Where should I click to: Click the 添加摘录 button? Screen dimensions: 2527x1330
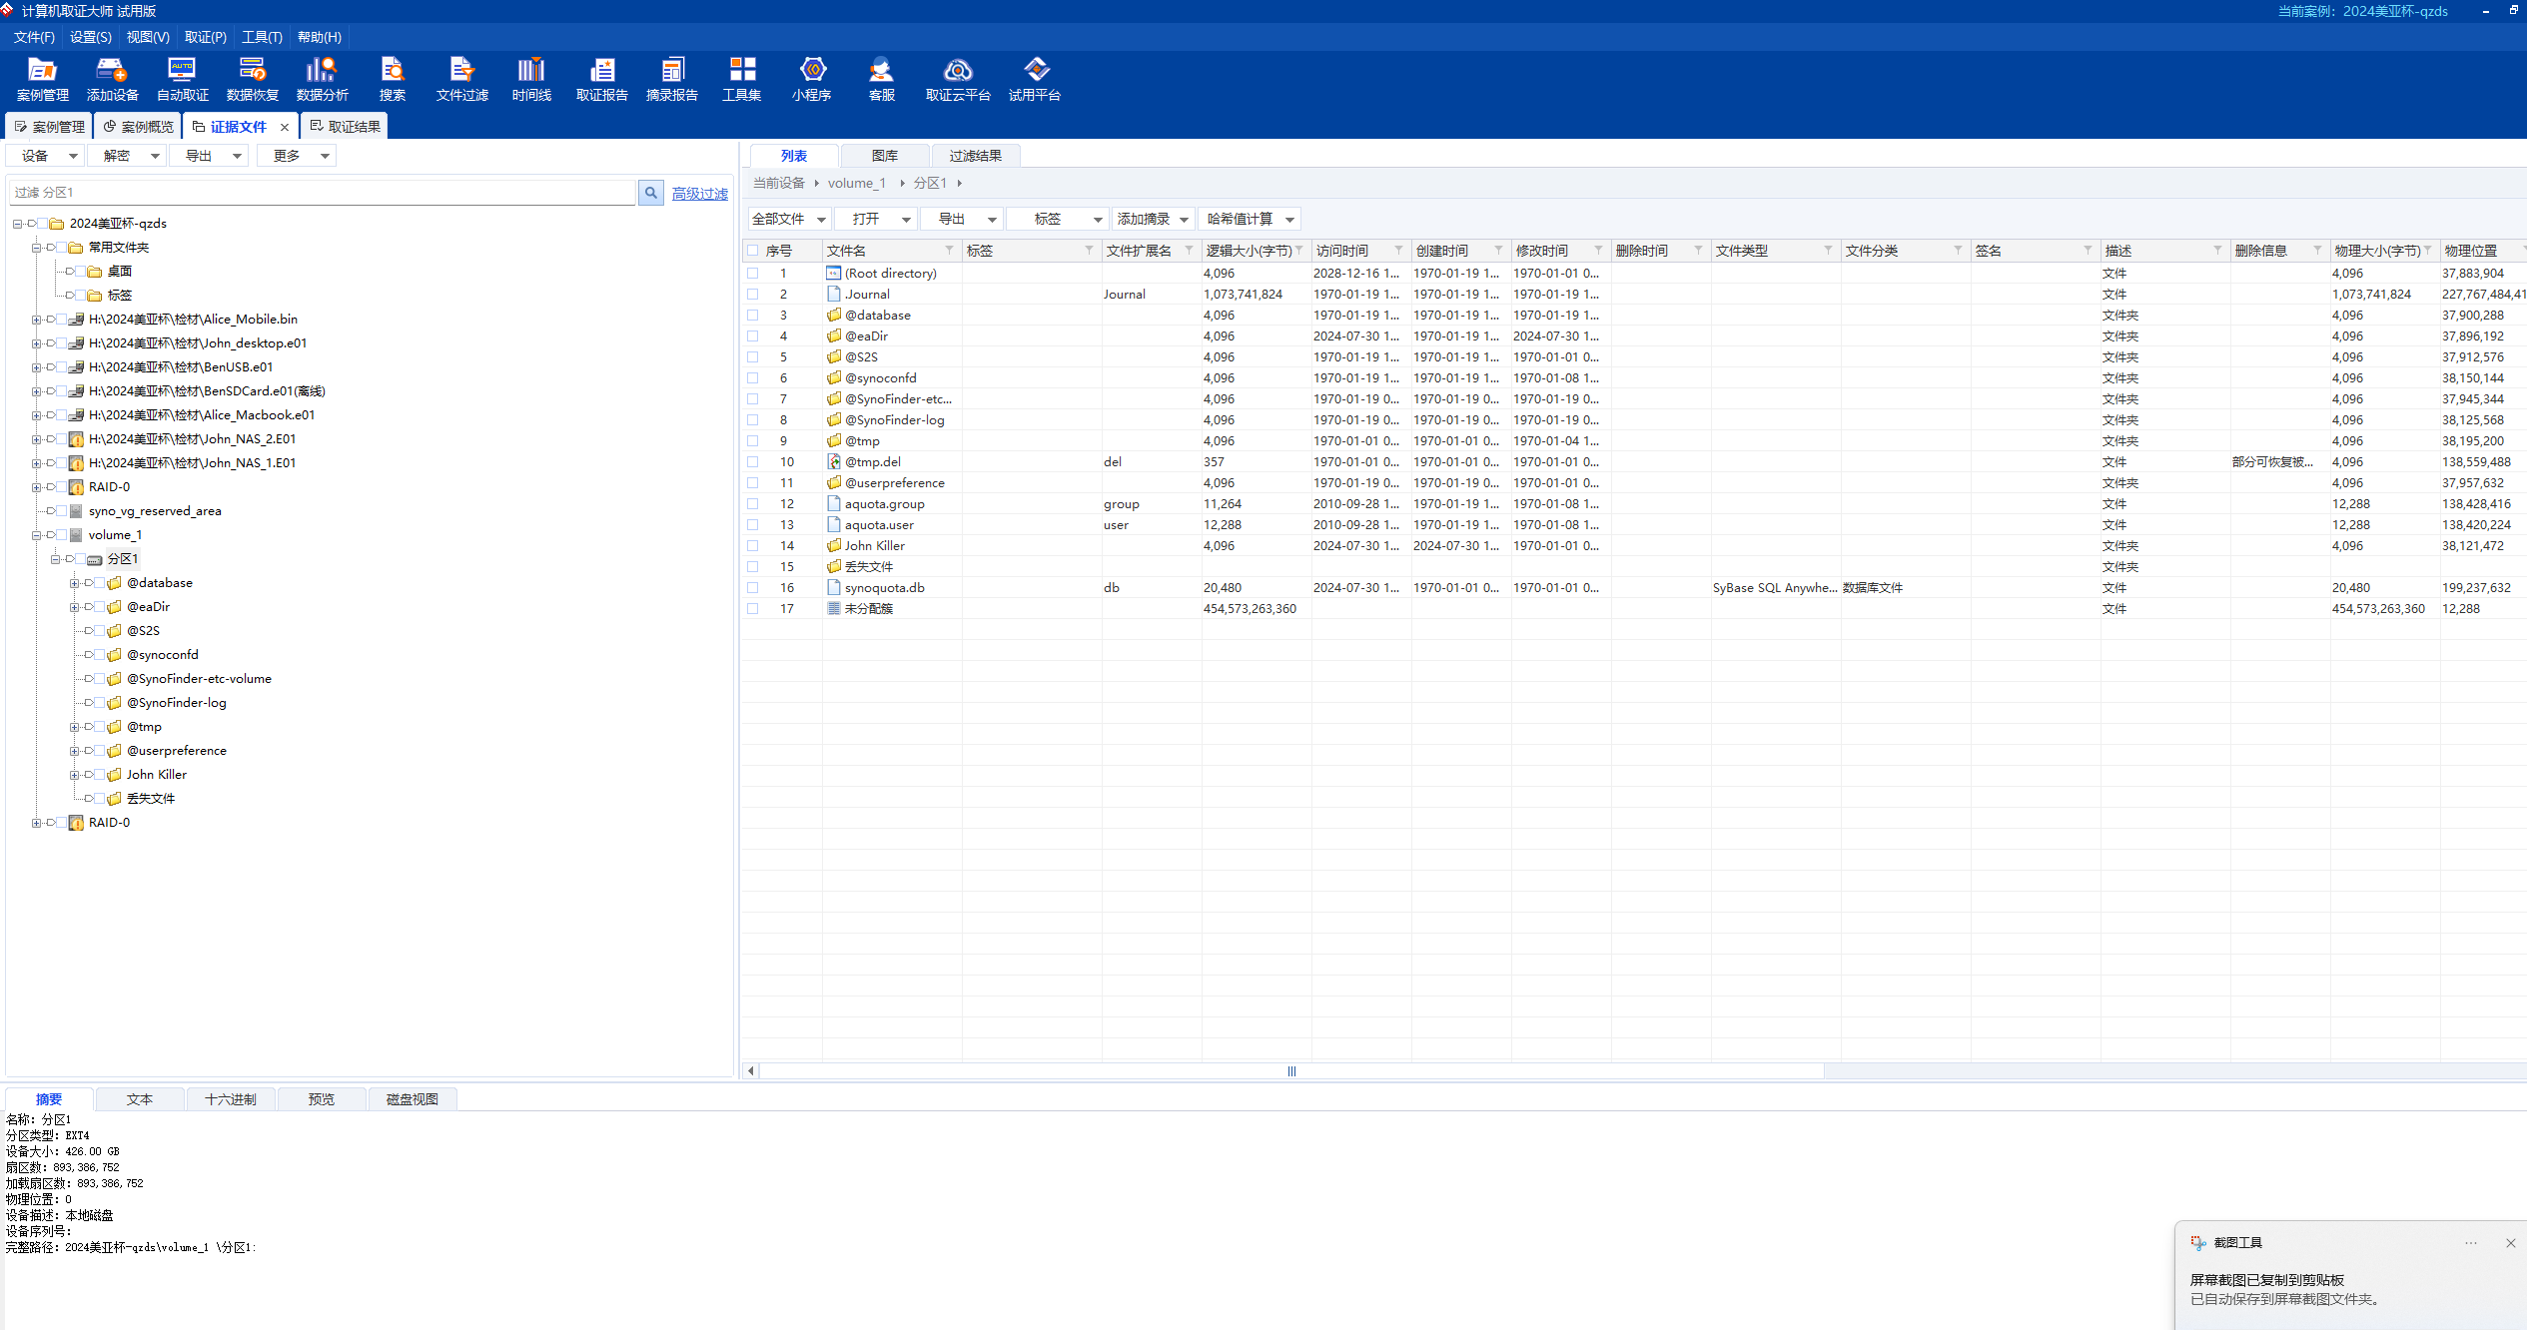click(1153, 219)
